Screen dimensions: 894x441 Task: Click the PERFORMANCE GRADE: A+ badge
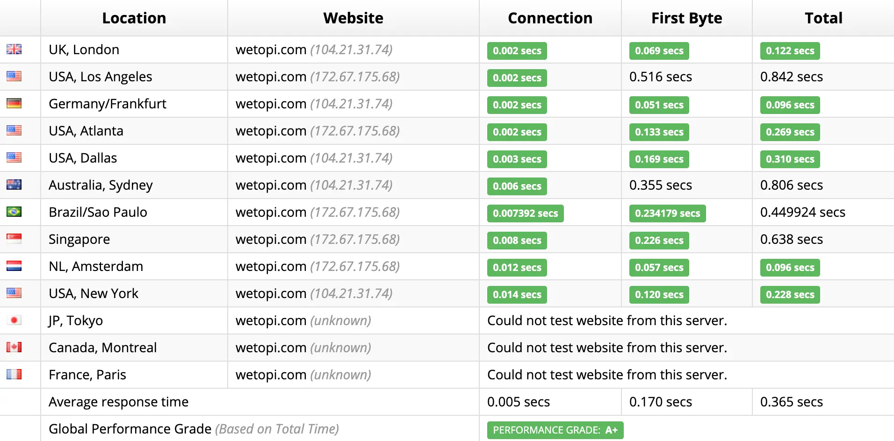pos(555,430)
